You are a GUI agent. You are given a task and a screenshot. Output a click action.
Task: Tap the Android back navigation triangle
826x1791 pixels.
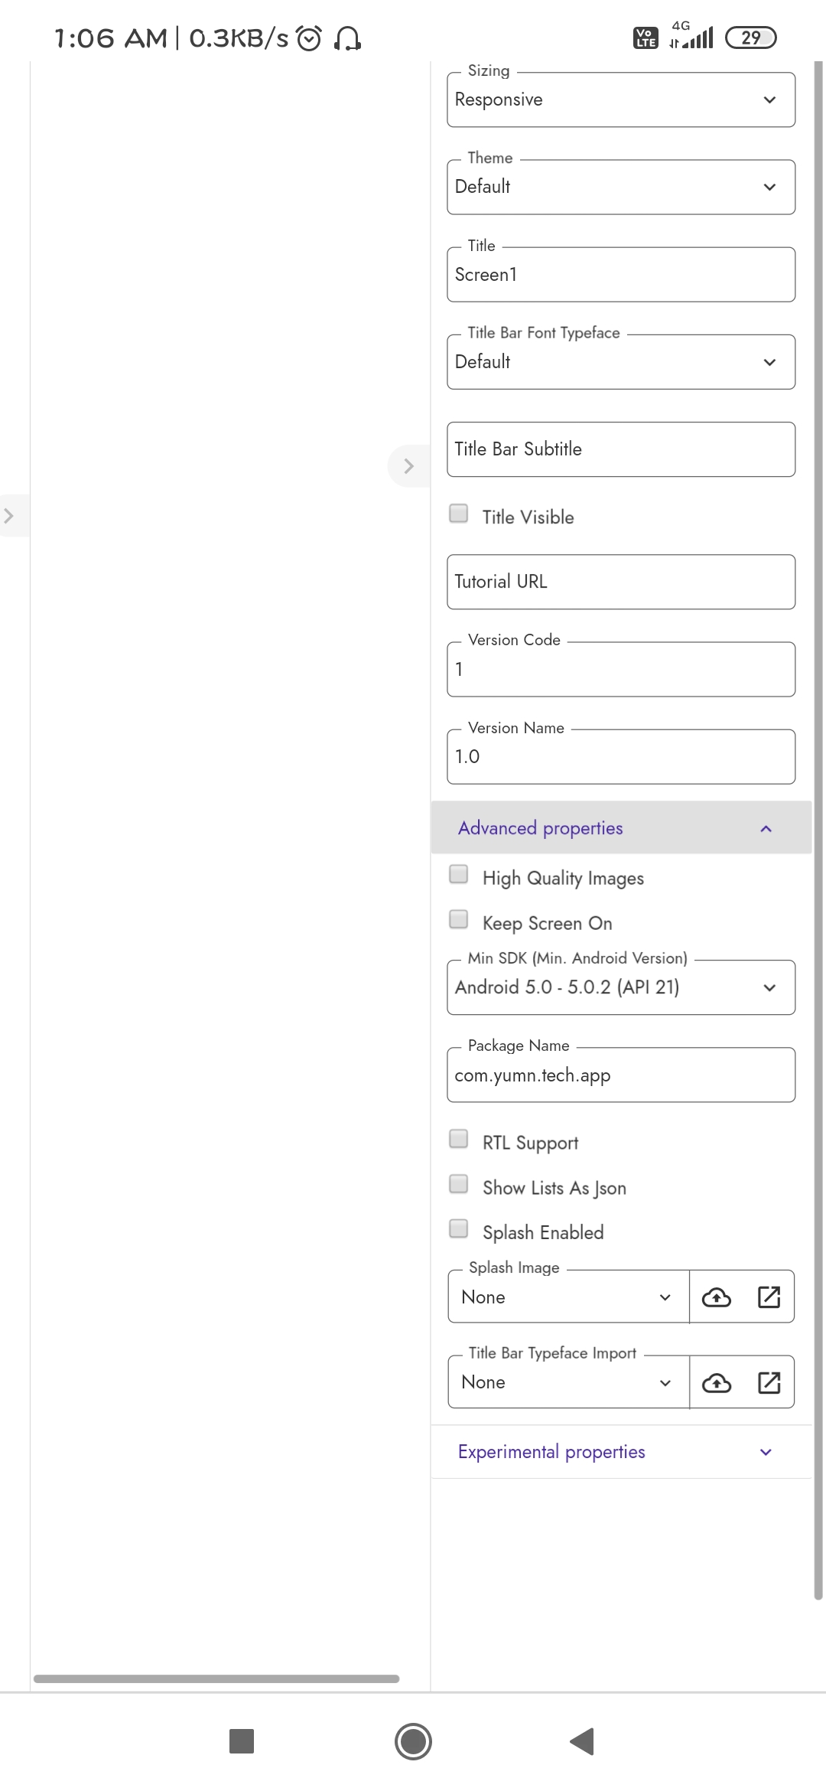583,1741
